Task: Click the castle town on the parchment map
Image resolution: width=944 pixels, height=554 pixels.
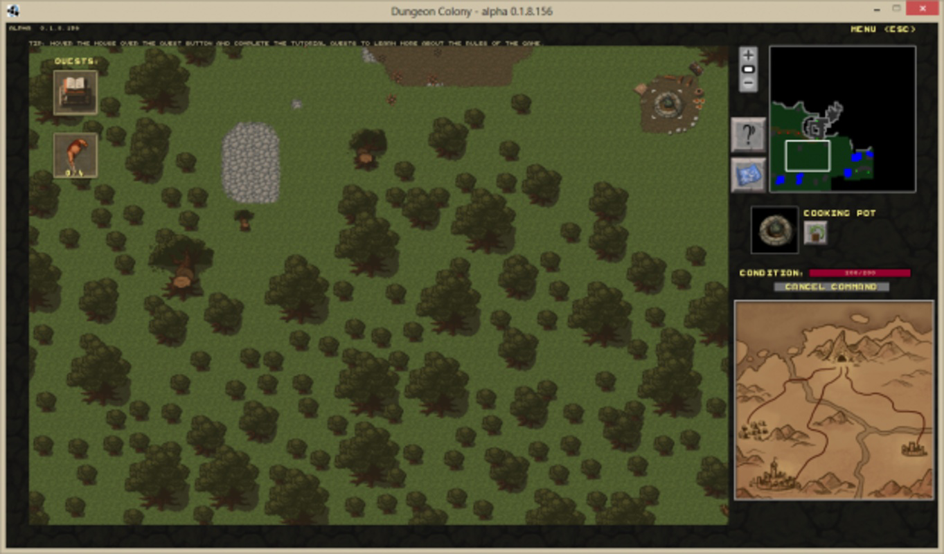Action: coord(774,476)
